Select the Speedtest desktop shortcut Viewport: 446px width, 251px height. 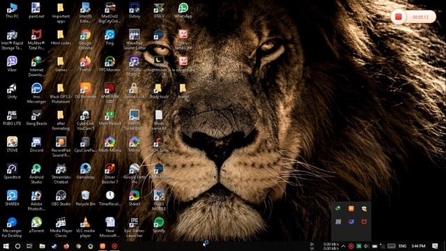point(12,172)
